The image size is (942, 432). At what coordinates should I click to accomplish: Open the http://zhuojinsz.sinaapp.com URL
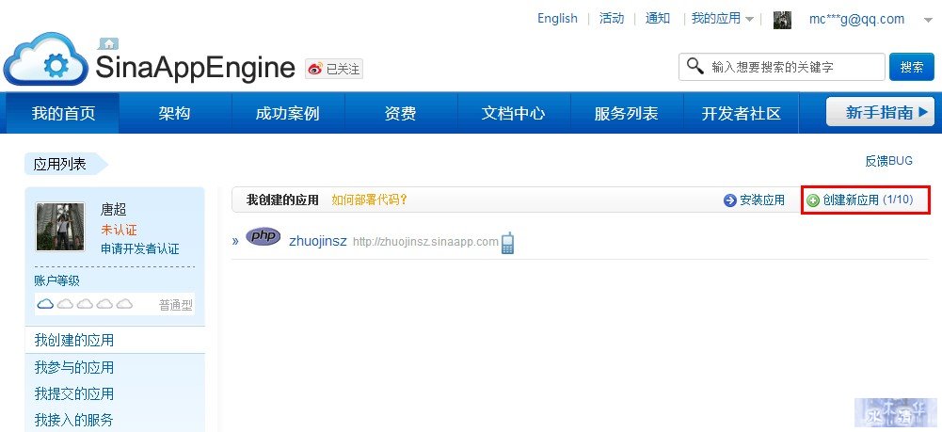[425, 242]
